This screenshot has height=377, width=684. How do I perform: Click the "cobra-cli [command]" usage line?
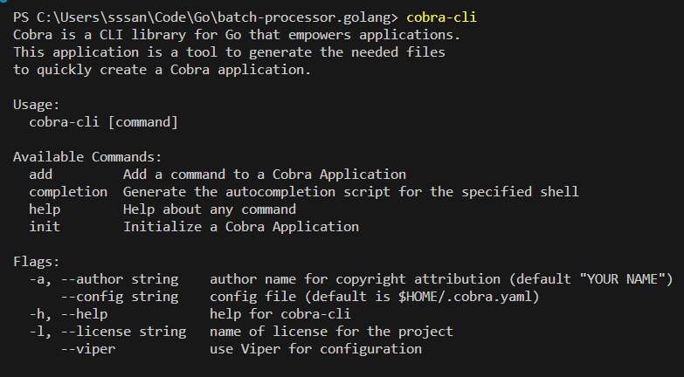tap(103, 122)
